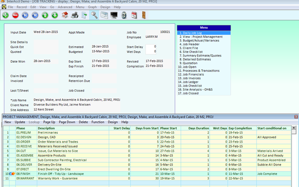The image size is (299, 187).
Task: Open the View menu
Action: [x=43, y=7]
